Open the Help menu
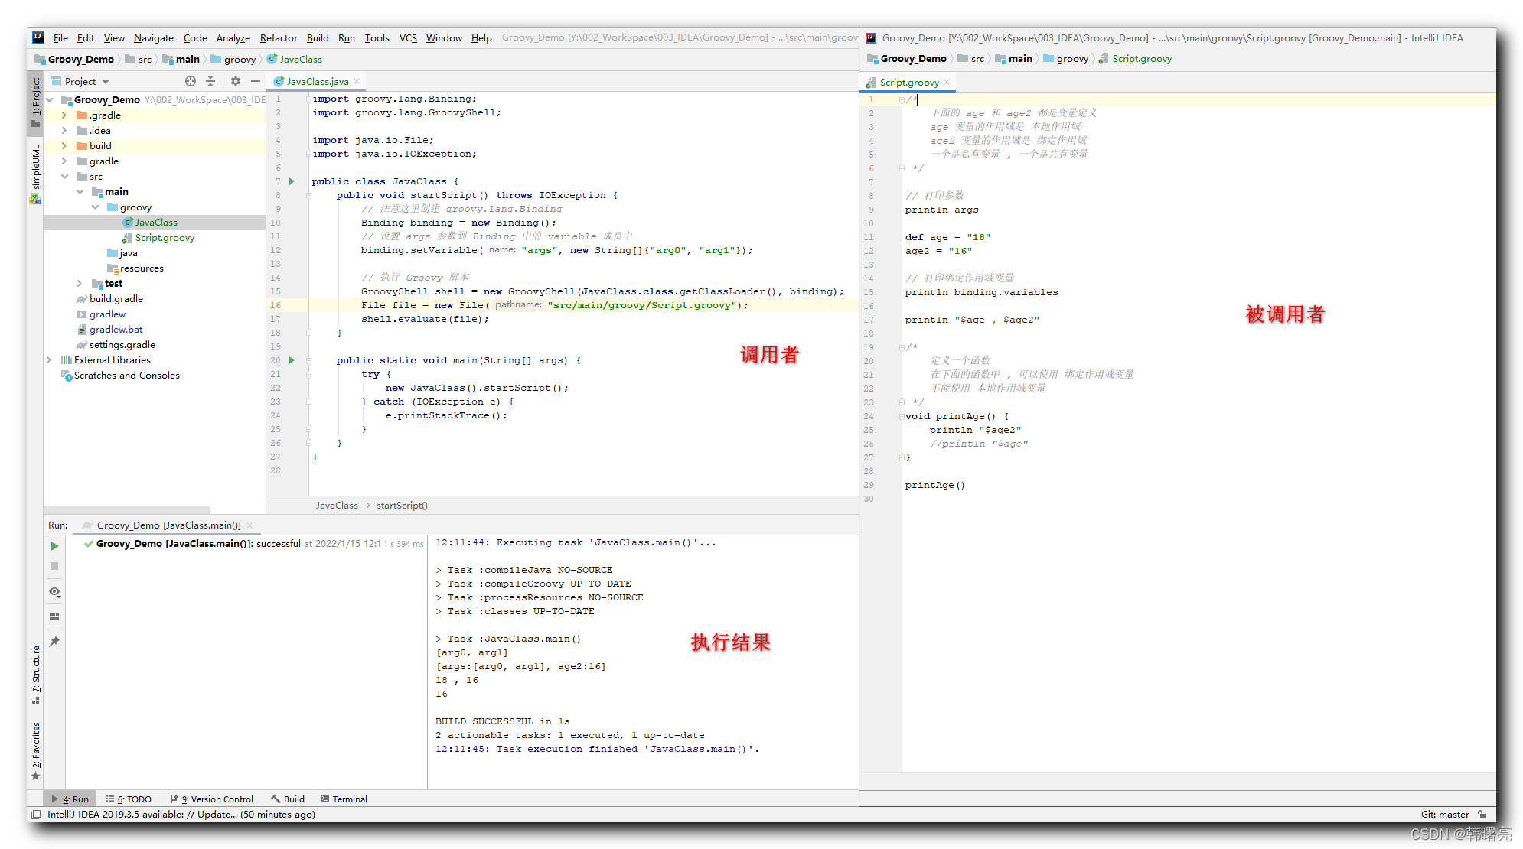 click(x=481, y=37)
